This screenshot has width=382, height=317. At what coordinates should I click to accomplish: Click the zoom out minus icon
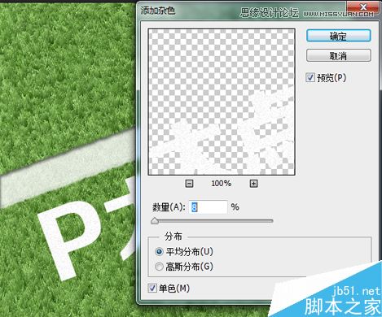tap(189, 184)
